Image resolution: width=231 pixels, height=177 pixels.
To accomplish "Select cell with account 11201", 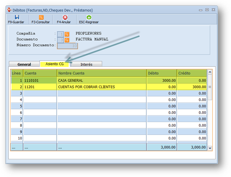I will (x=40, y=87).
